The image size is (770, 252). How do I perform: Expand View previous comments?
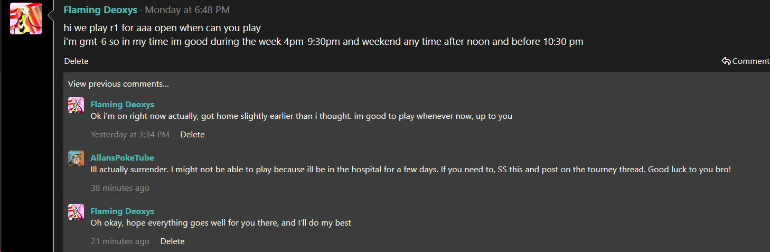[118, 83]
